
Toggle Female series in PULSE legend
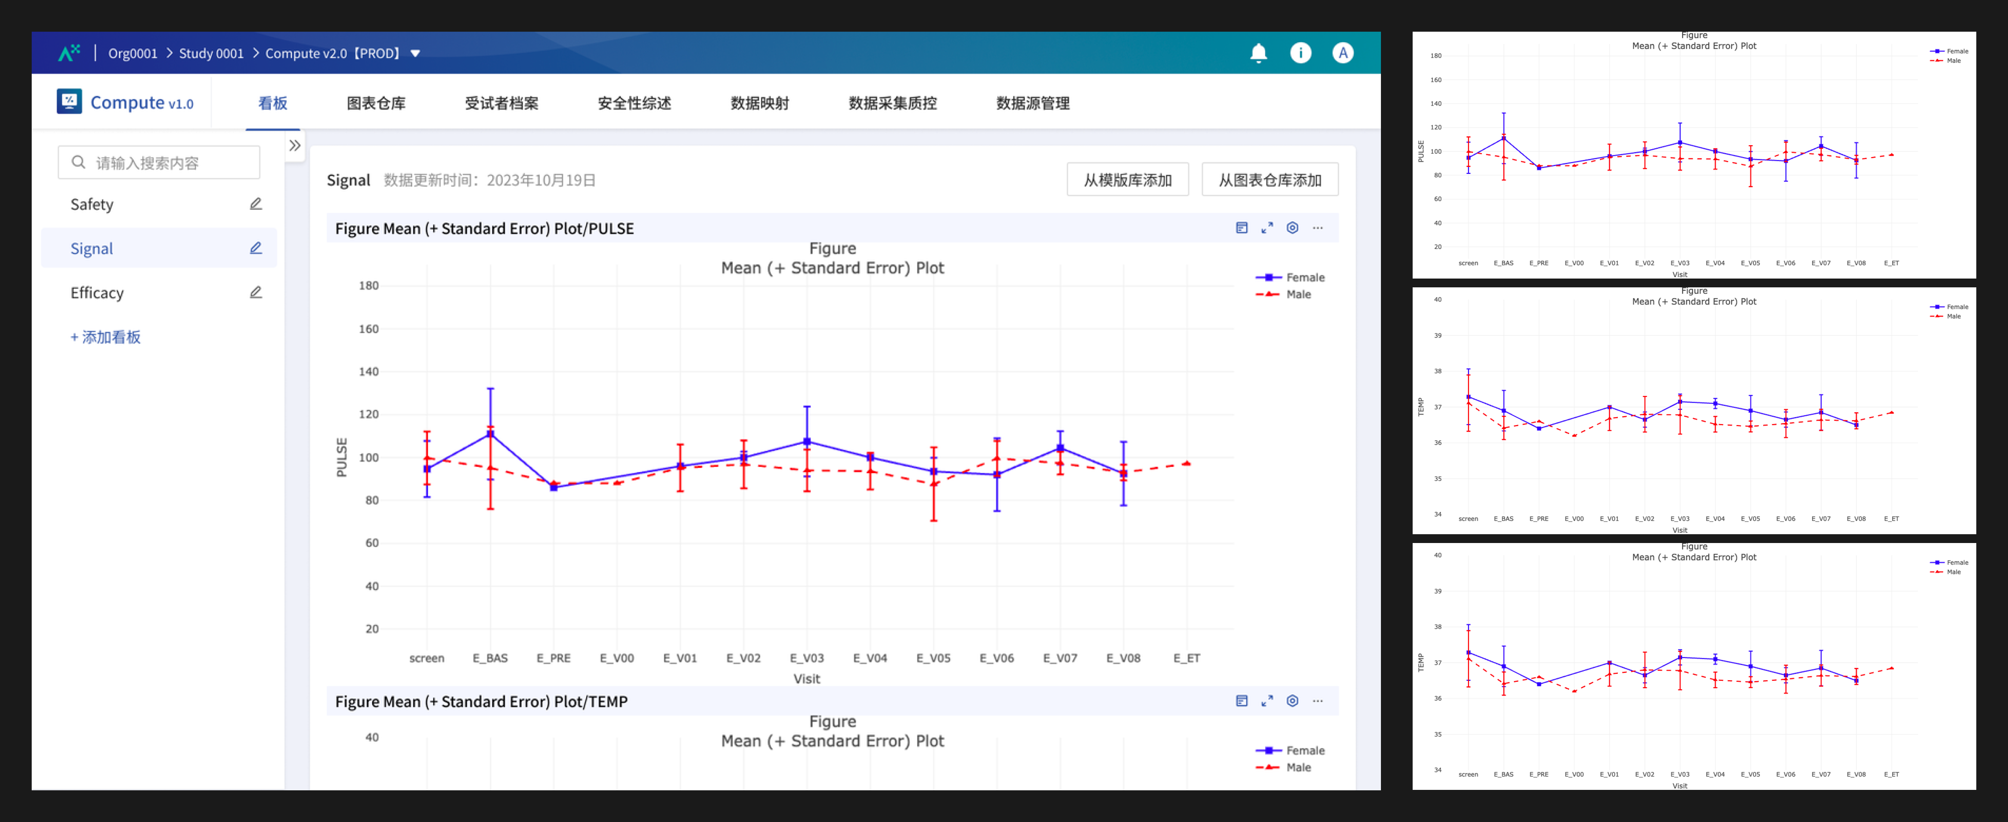(x=1290, y=277)
